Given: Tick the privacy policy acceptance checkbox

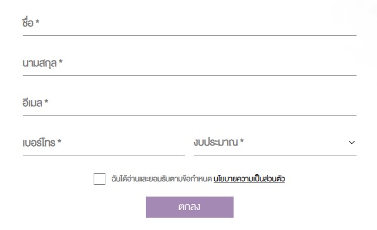Looking at the screenshot, I should click(100, 179).
